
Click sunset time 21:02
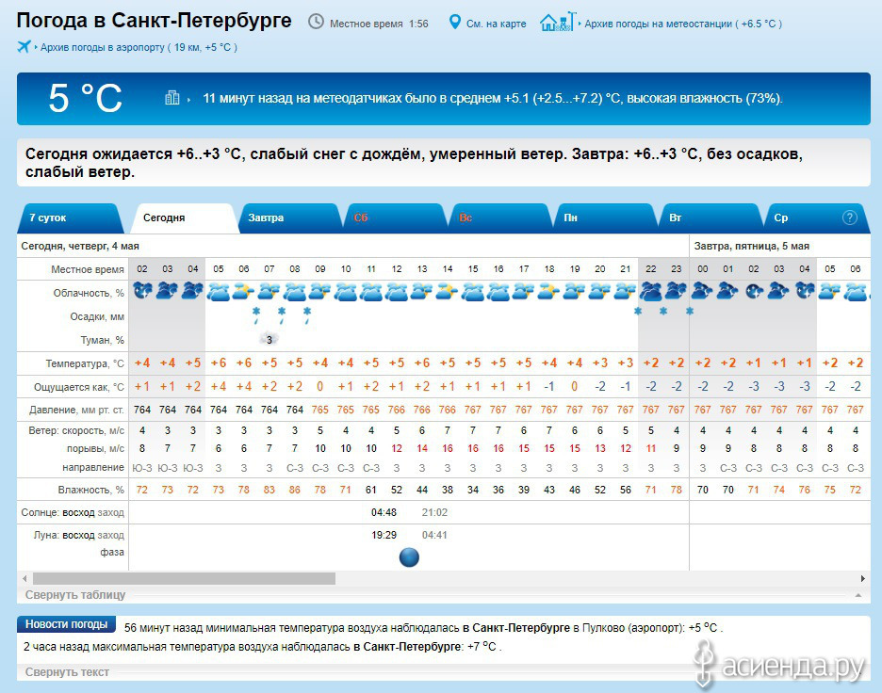pyautogui.click(x=434, y=512)
